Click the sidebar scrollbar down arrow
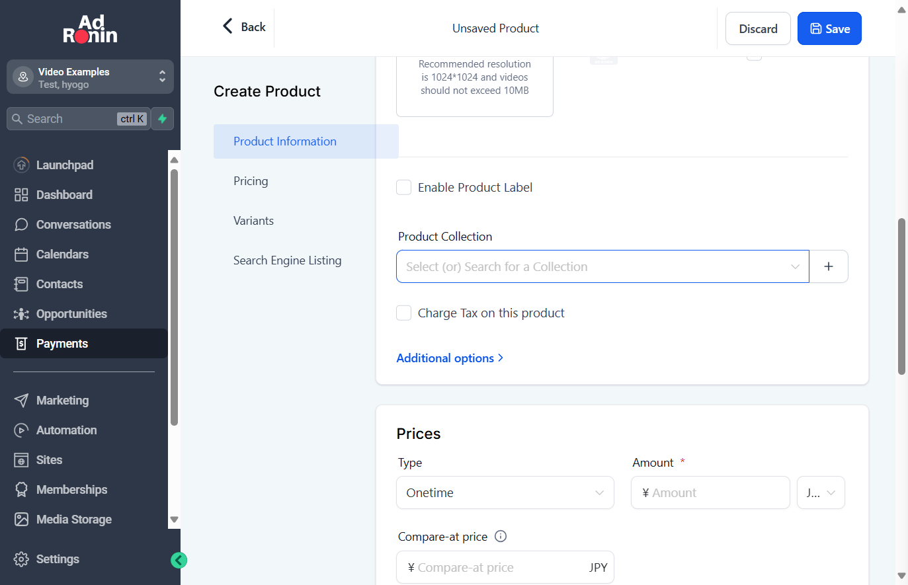The image size is (908, 585). coord(174,520)
